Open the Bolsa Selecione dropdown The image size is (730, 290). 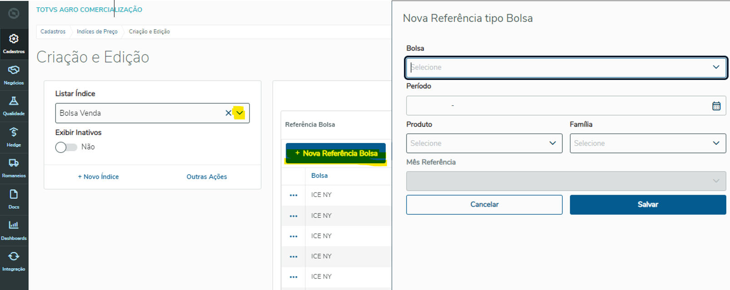point(566,67)
